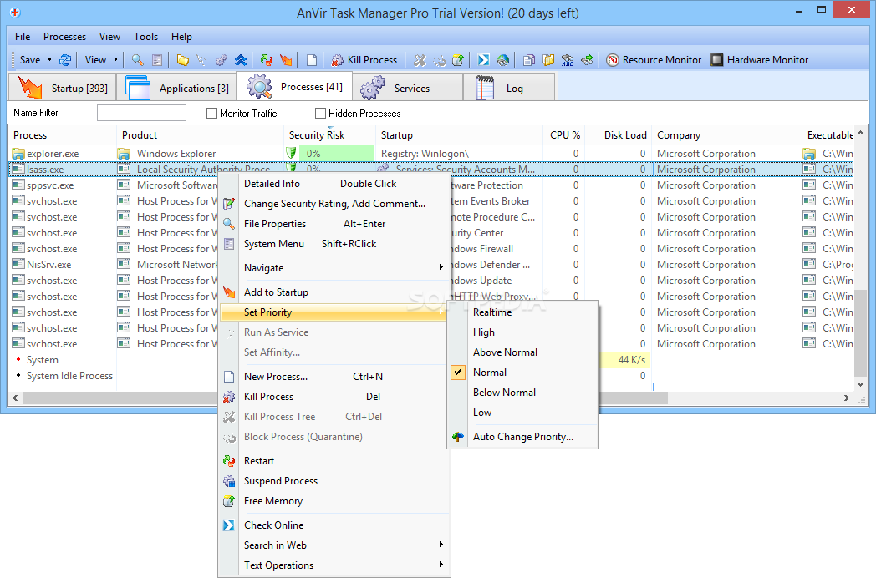Image resolution: width=876 pixels, height=578 pixels.
Task: Open the Processes menu in menu bar
Action: coord(65,36)
